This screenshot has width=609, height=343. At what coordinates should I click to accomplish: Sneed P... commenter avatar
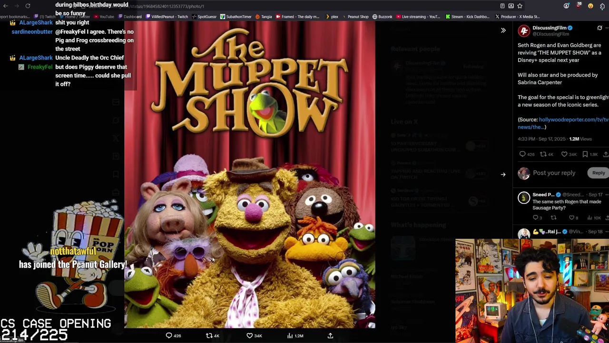tap(524, 197)
